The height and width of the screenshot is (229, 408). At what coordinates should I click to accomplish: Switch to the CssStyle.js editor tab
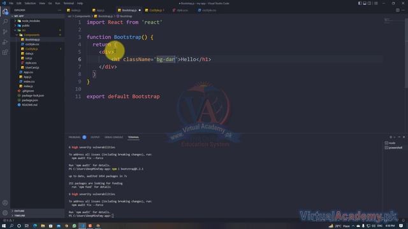pyautogui.click(x=156, y=10)
